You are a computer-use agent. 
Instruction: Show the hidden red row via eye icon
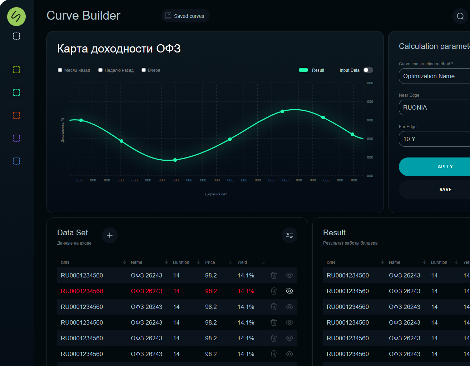[x=290, y=291]
